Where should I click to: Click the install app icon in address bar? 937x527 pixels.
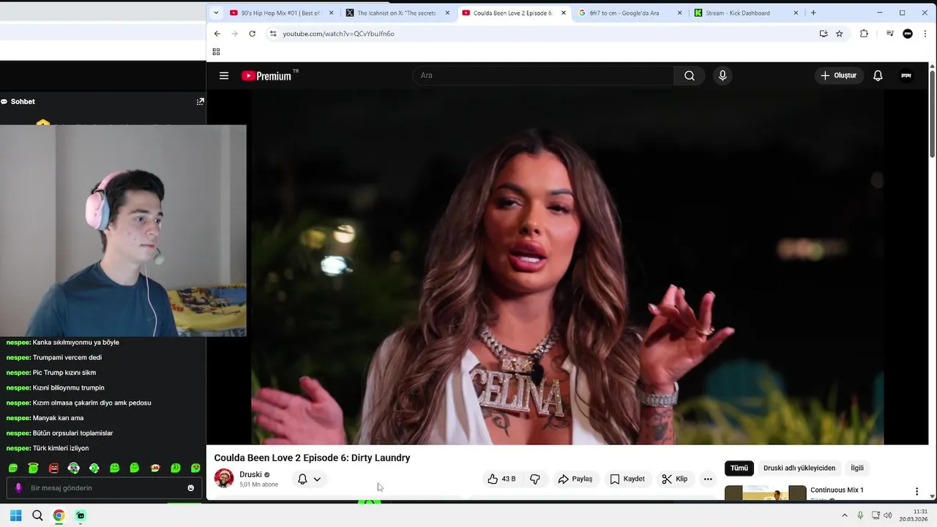pos(824,34)
